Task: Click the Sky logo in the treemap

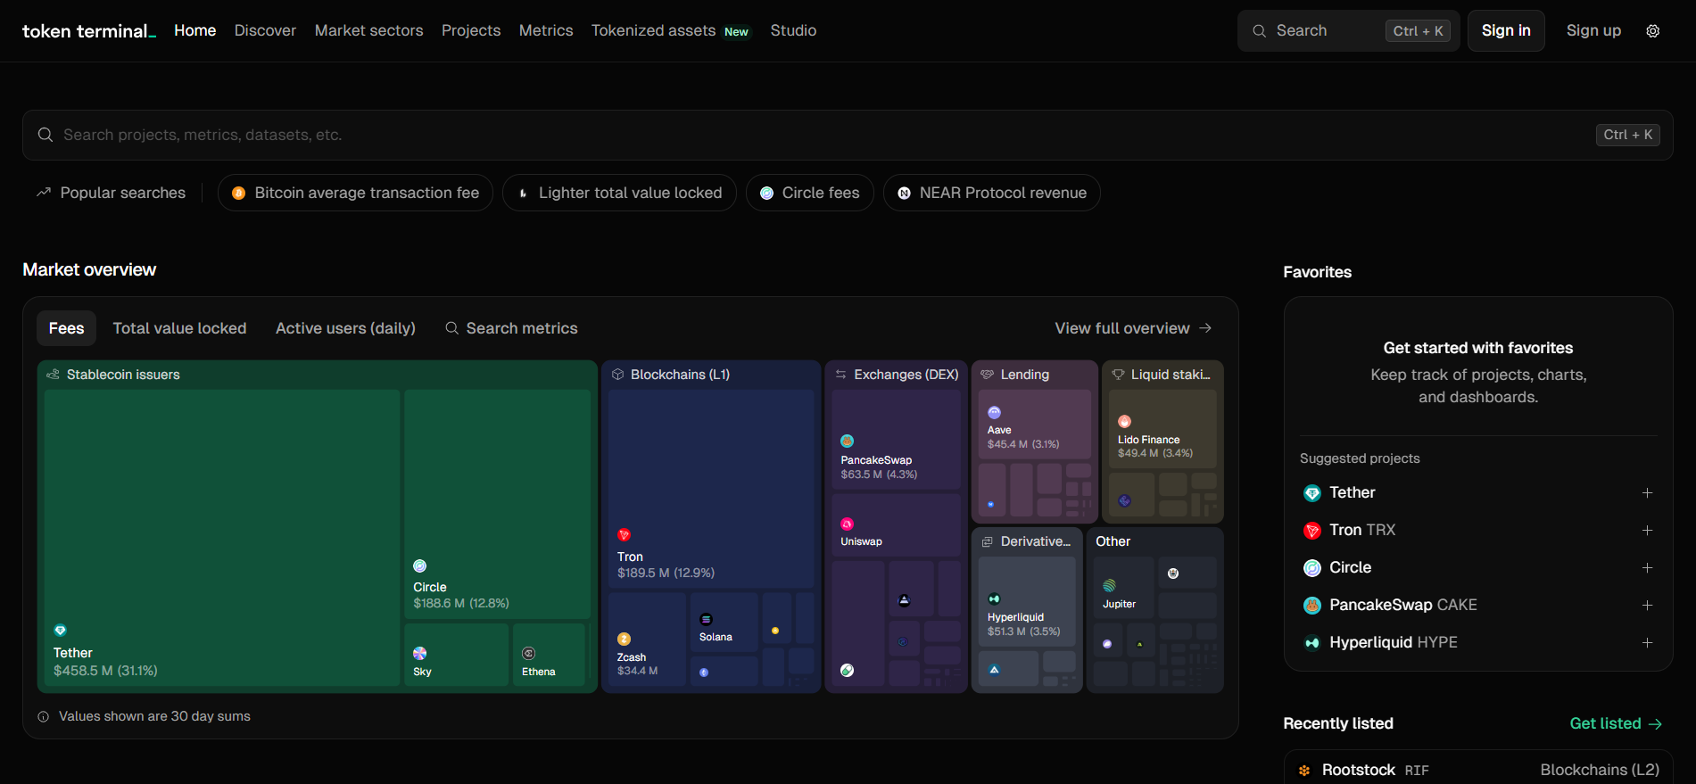Action: pyautogui.click(x=420, y=653)
